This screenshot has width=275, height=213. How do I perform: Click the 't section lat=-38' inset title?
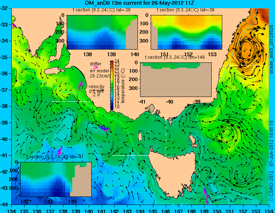102,10
